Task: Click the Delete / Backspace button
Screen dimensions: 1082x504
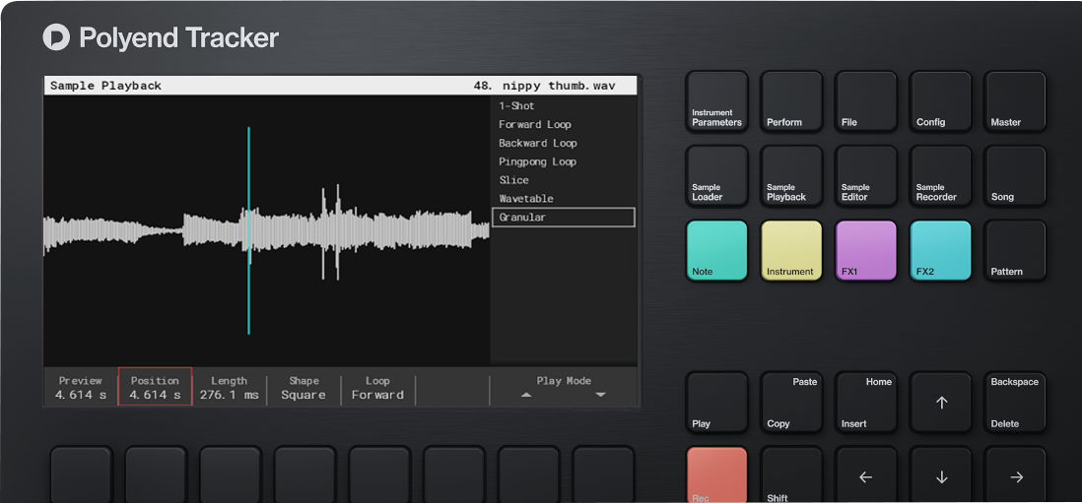Action: tap(1015, 403)
